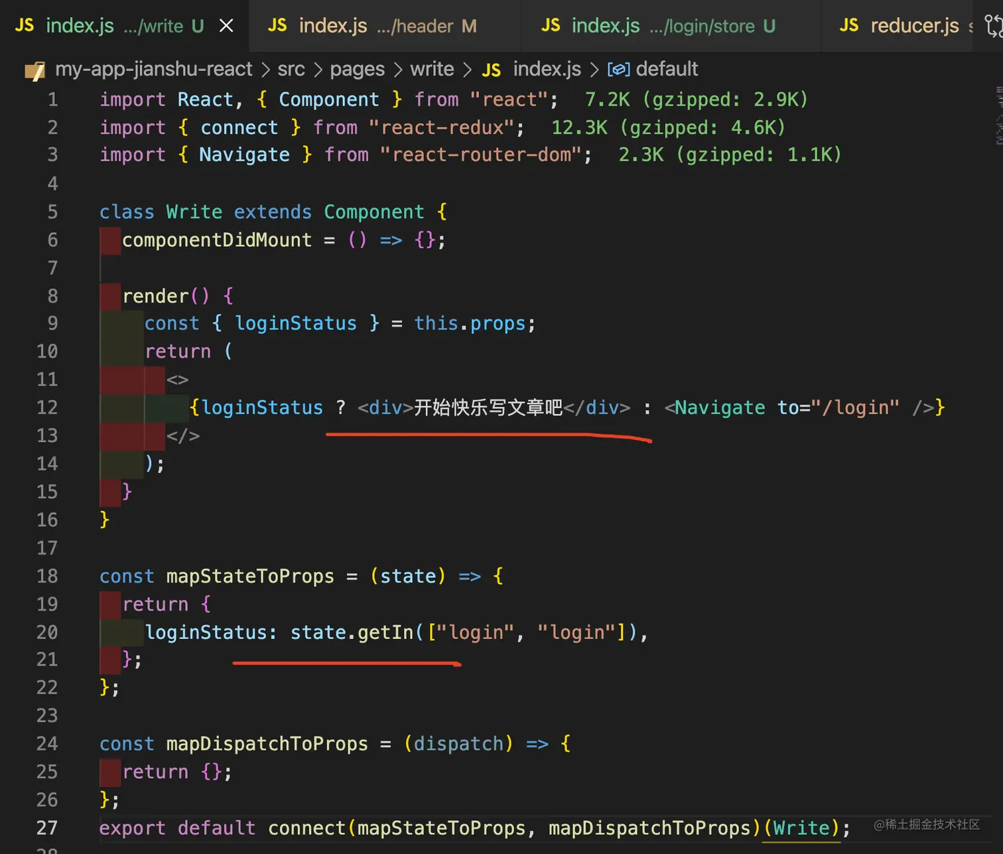Click the breadcrumb project folder icon

pyautogui.click(x=34, y=70)
